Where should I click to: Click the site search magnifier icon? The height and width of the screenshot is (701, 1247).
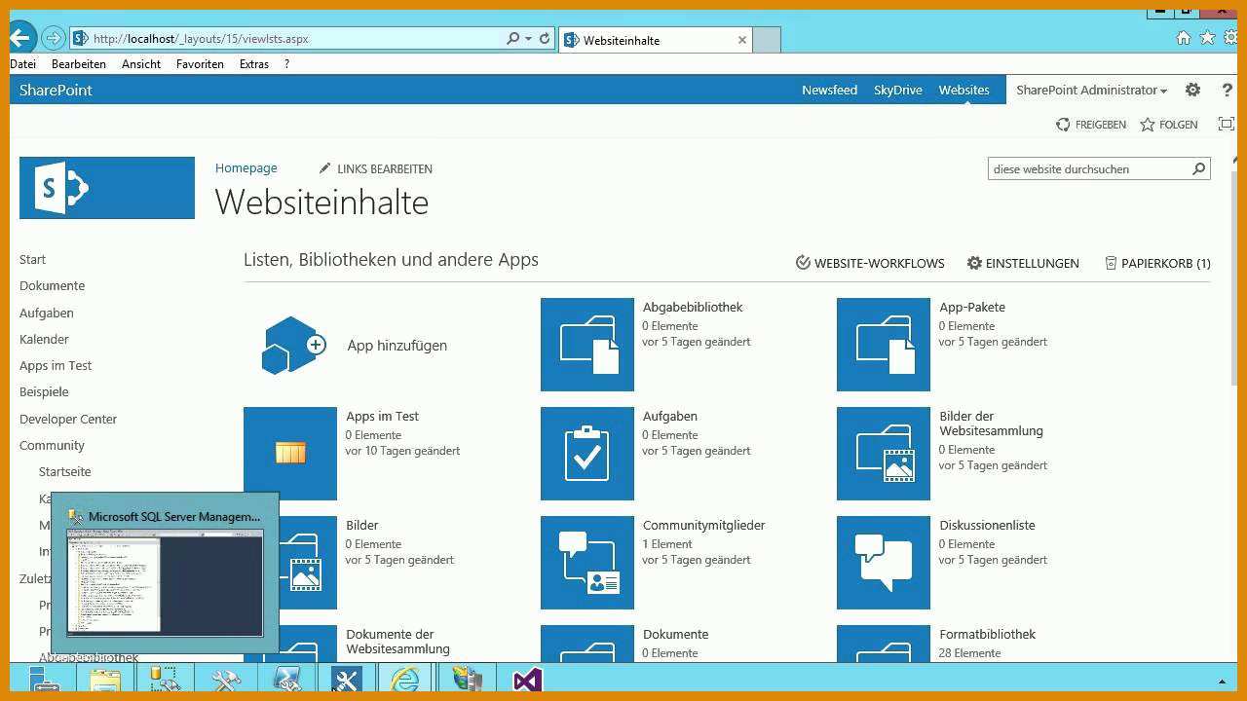[x=1198, y=168]
